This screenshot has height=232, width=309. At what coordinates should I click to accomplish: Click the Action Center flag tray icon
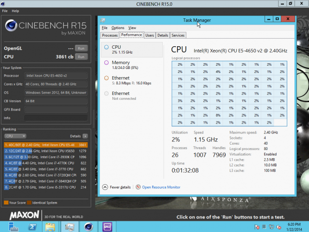click(x=257, y=227)
